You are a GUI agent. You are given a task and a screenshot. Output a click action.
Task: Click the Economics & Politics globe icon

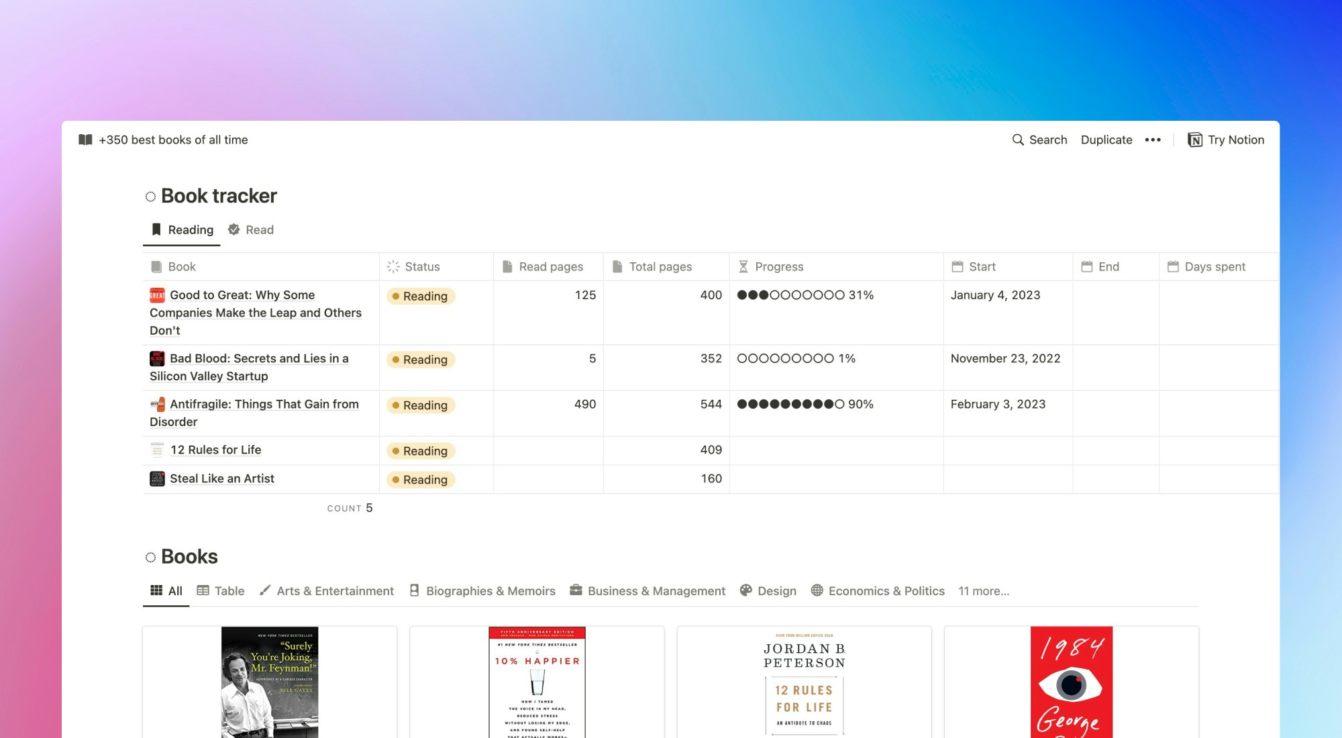point(817,590)
